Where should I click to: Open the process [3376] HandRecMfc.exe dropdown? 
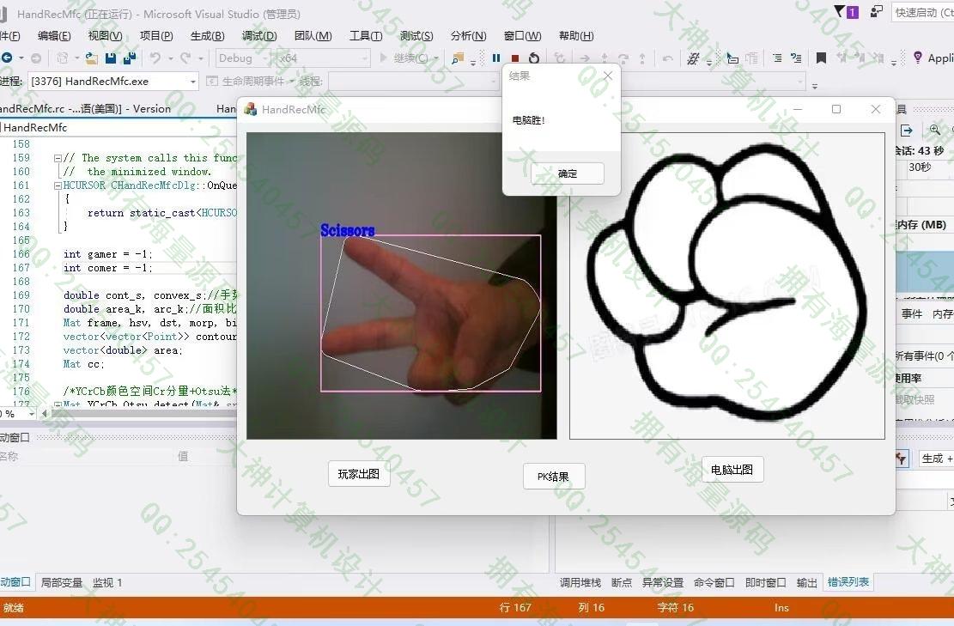coord(112,82)
